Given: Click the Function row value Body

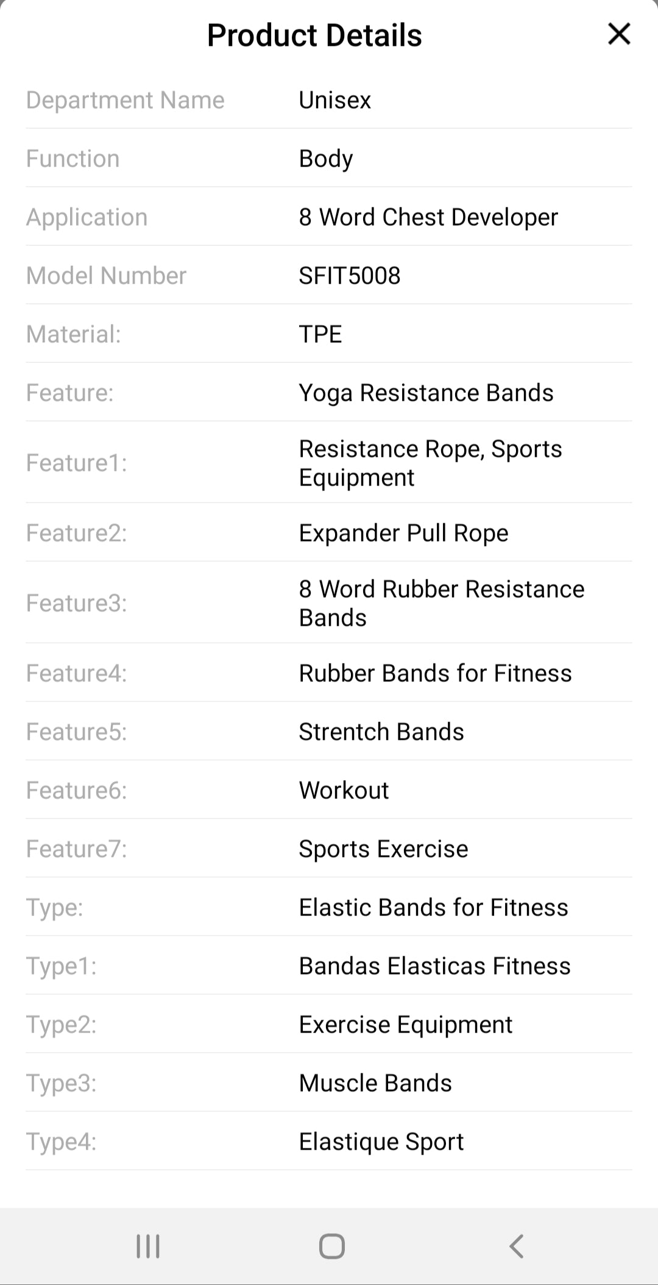Looking at the screenshot, I should pyautogui.click(x=326, y=159).
